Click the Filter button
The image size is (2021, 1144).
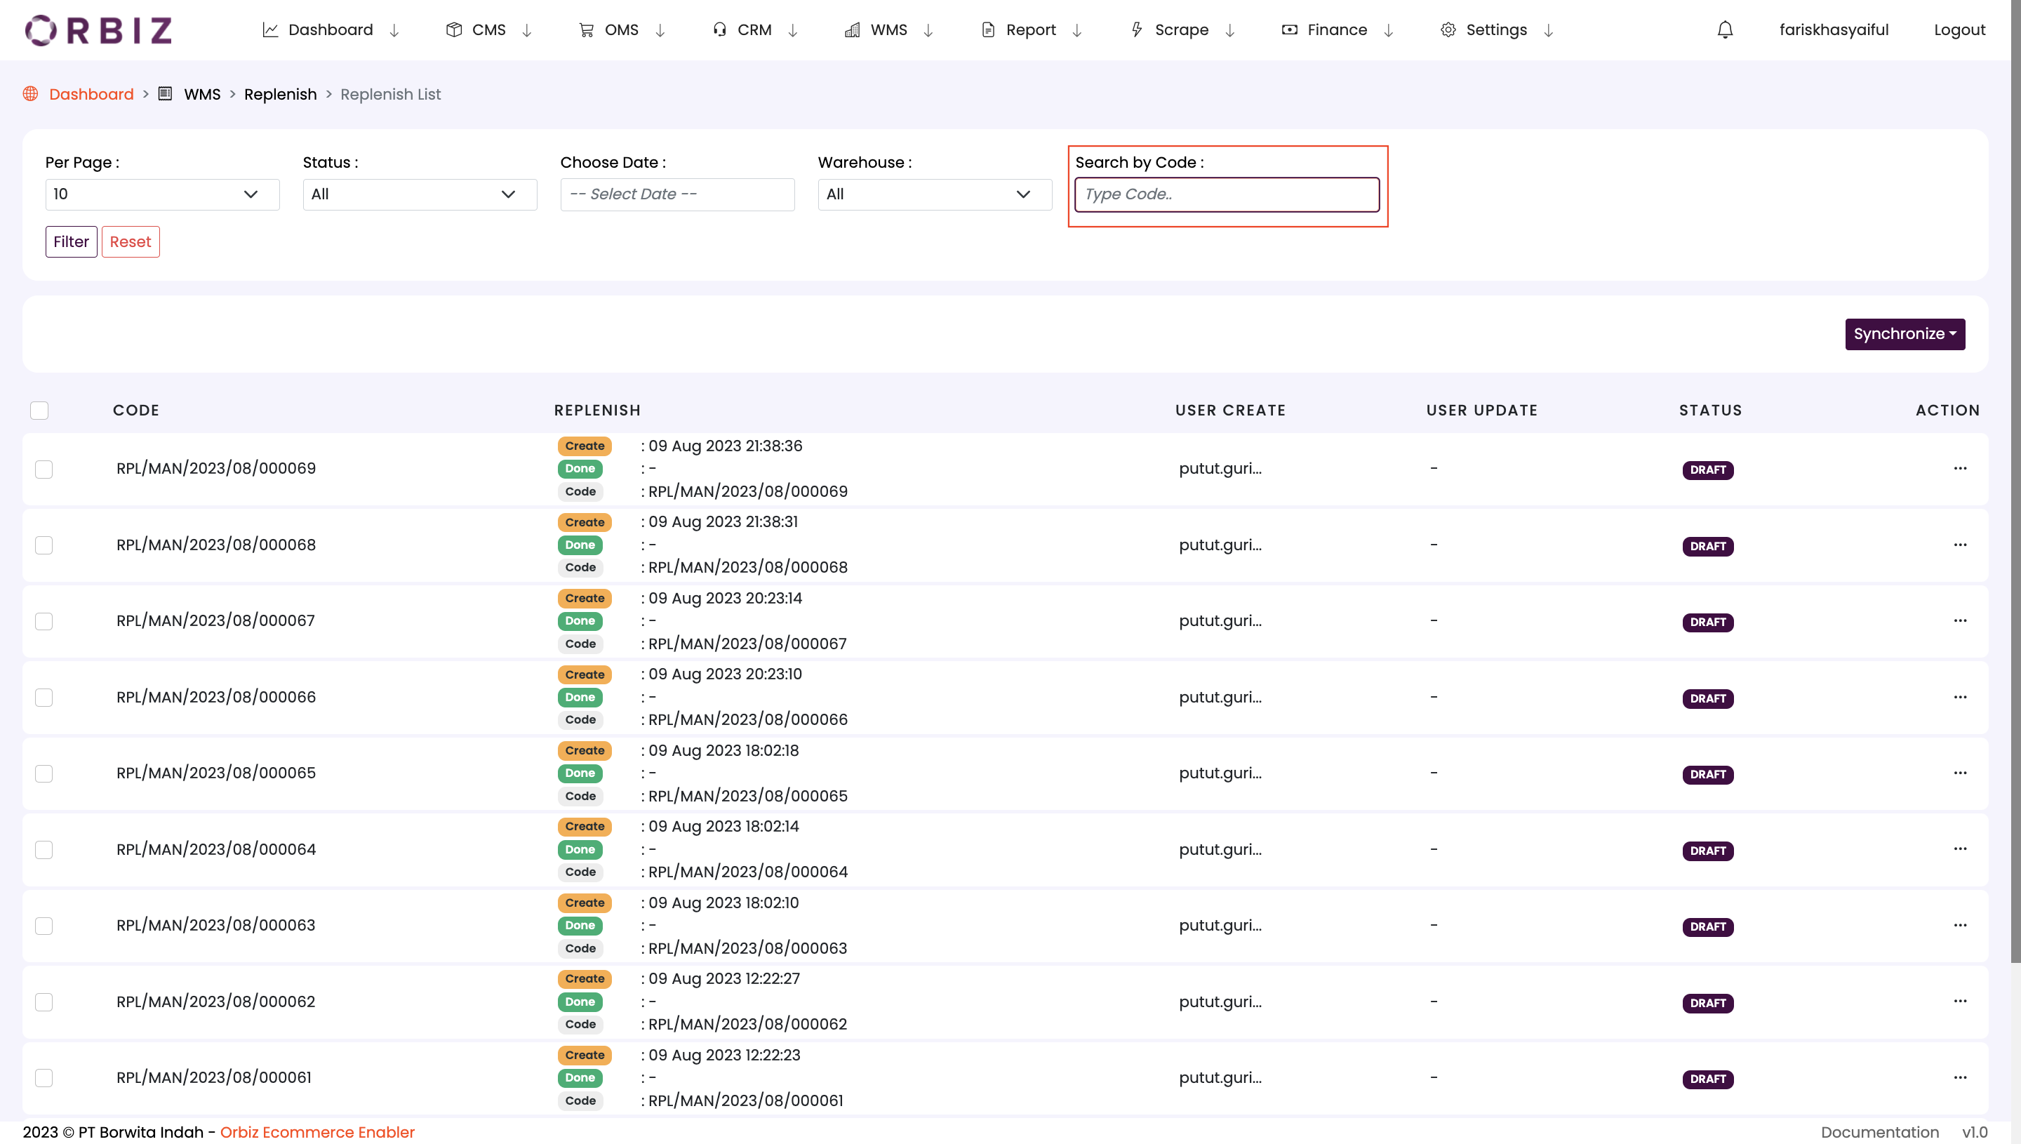[72, 242]
